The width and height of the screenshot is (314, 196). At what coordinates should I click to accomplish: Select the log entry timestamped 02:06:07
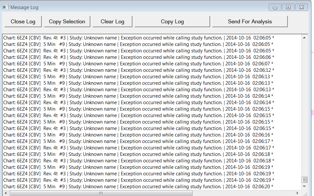[129, 64]
